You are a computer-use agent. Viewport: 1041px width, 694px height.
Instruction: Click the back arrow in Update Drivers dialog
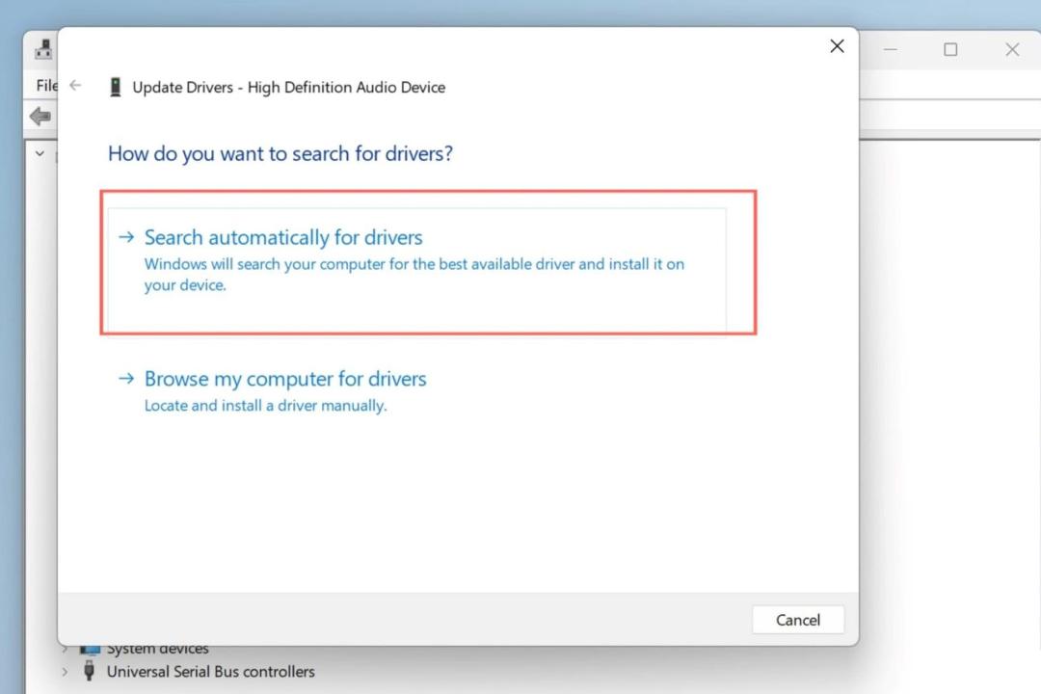pos(75,85)
